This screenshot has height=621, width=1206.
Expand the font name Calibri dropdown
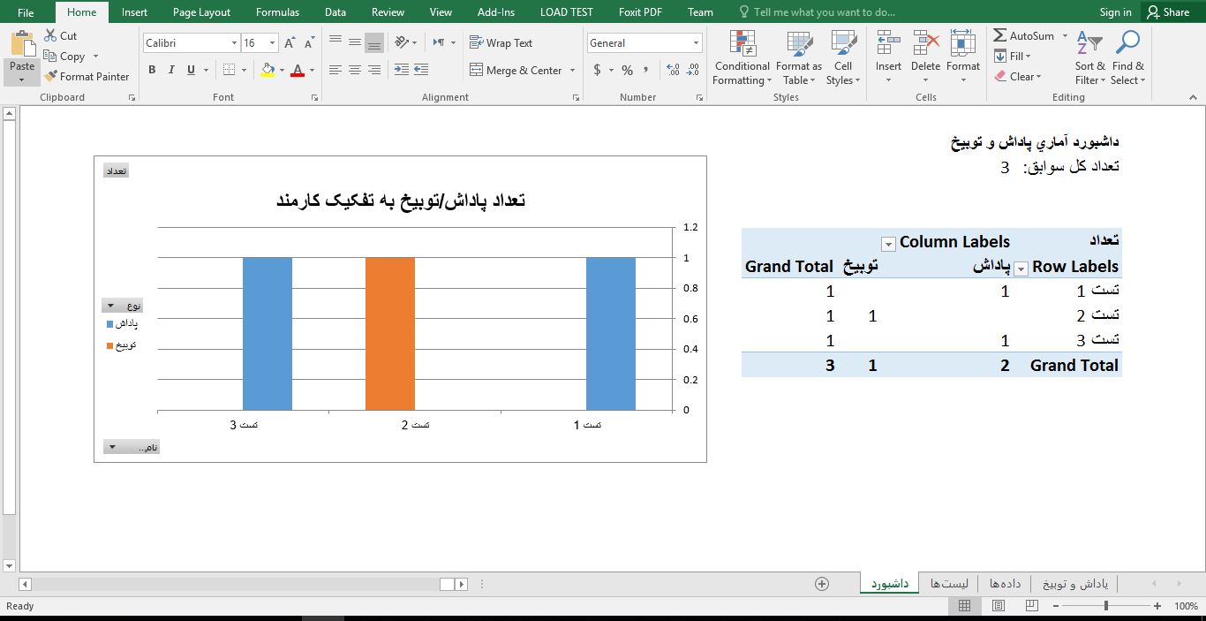click(x=234, y=43)
